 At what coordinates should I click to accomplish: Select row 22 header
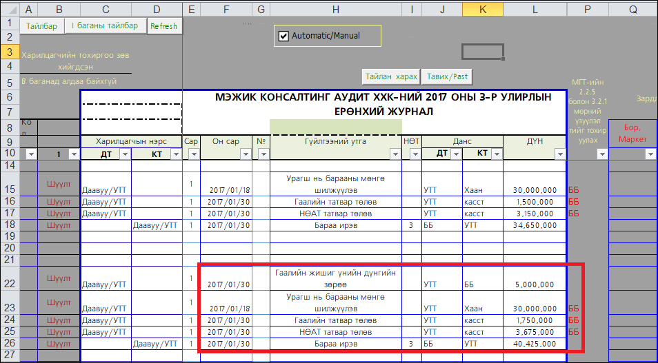point(10,279)
